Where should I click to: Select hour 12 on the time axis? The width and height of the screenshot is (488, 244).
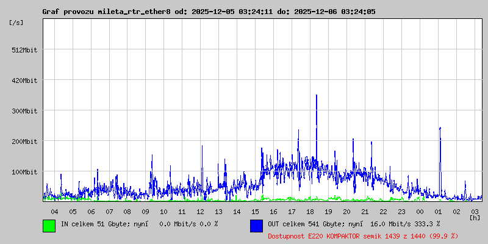(x=200, y=211)
